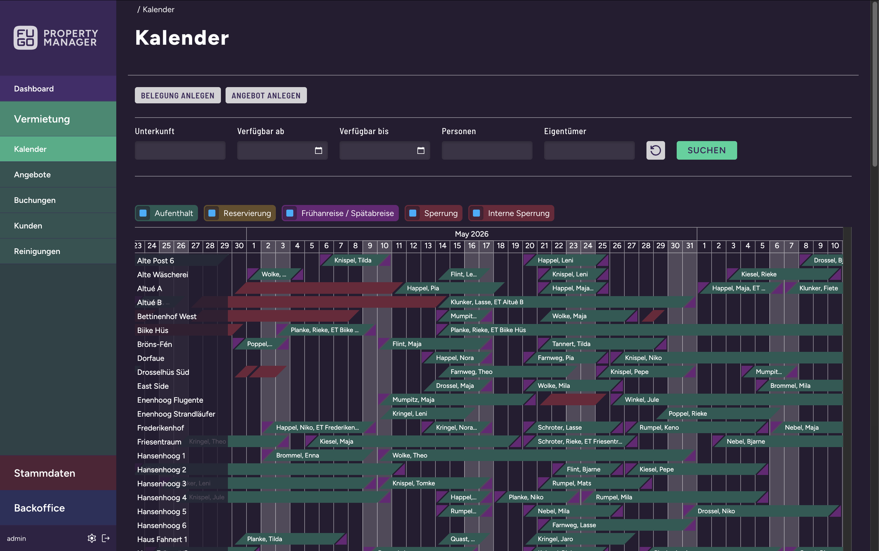
Task: Open date picker for Verfügbar ab
Action: pyautogui.click(x=318, y=150)
